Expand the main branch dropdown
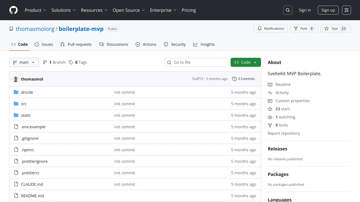The image size is (360, 202). (x=24, y=62)
